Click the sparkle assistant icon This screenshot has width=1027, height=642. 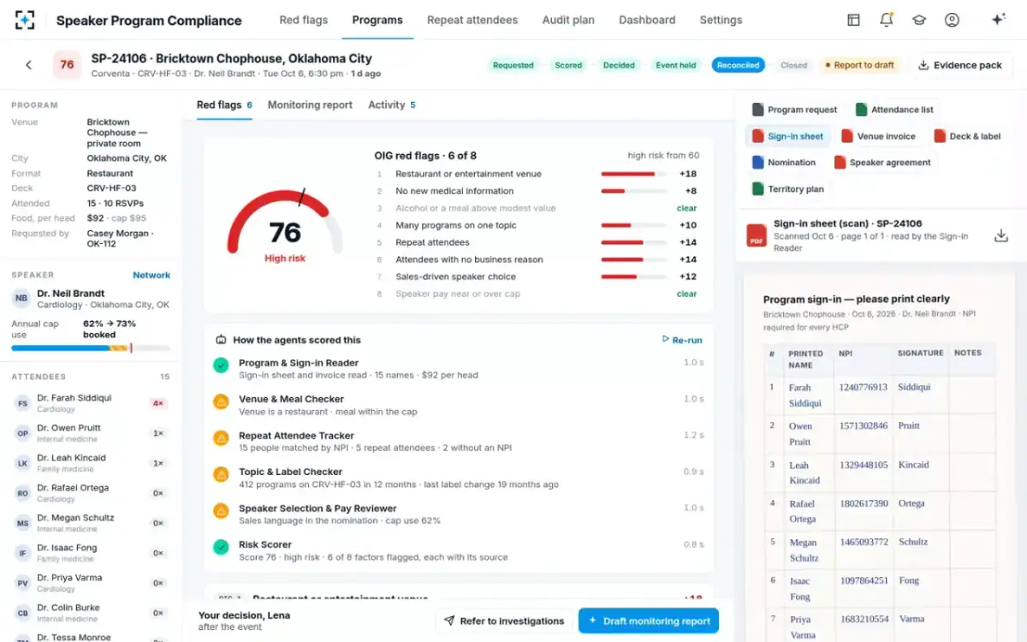(998, 20)
